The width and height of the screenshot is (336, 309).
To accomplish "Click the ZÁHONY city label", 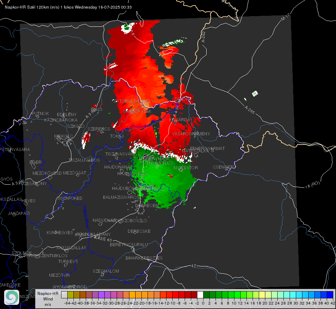I will pos(183,100).
